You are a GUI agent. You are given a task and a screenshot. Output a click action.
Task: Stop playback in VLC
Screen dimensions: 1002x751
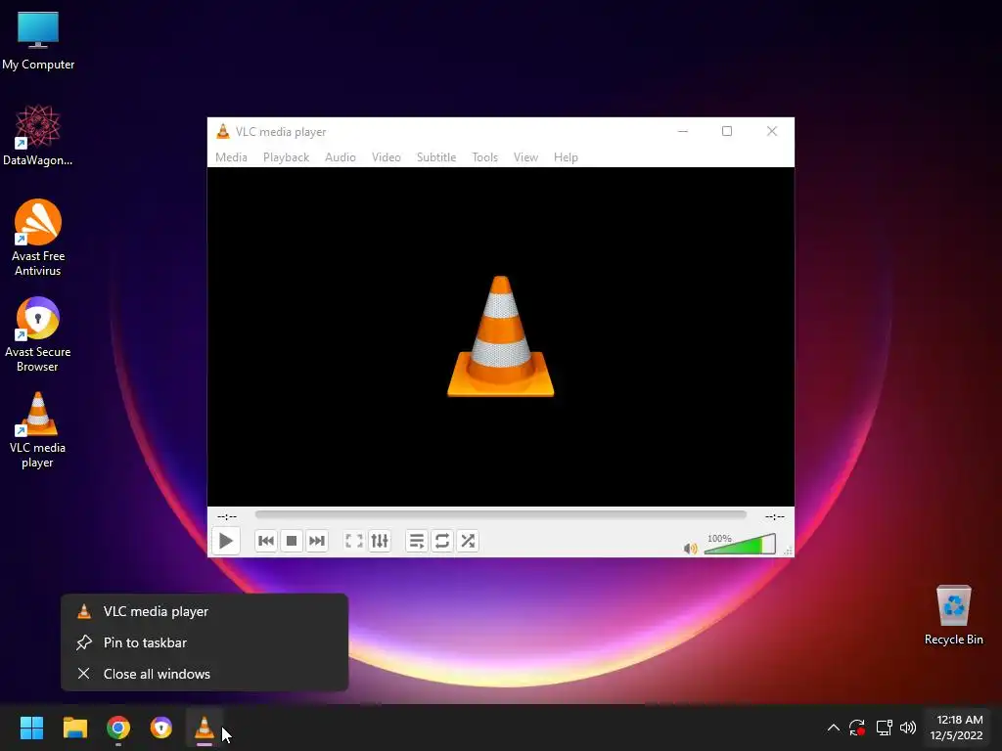292,541
